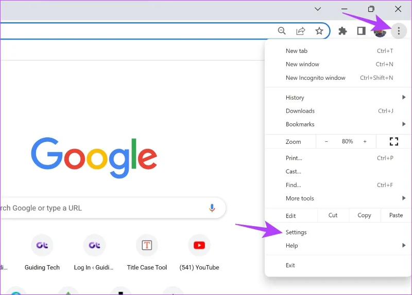Choose Exit to close Chrome
The width and height of the screenshot is (412, 295).
pyautogui.click(x=338, y=265)
